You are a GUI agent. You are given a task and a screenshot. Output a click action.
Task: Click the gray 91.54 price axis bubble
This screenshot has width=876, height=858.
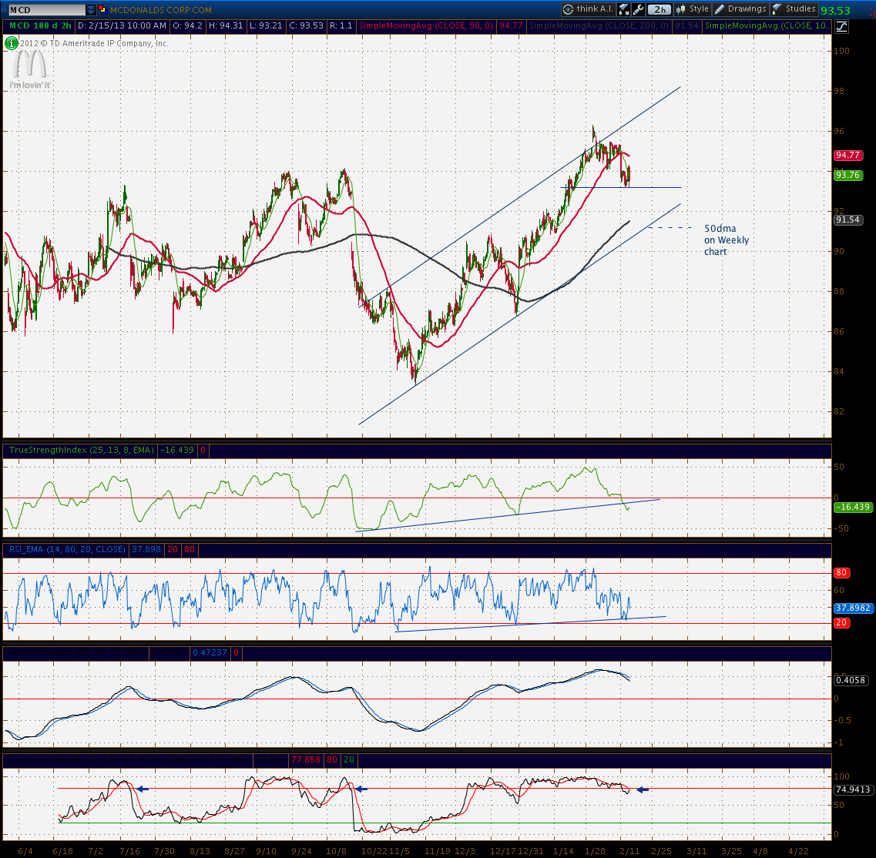pos(847,220)
